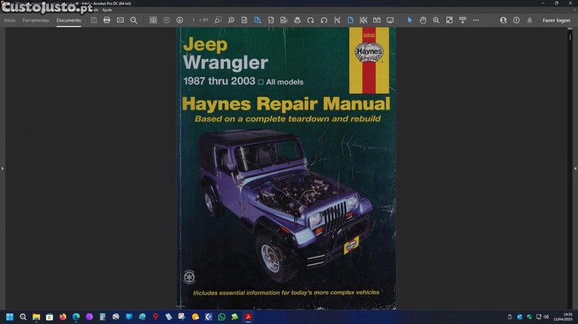Click the Save file icon
This screenshot has width=578, height=324.
94,20
